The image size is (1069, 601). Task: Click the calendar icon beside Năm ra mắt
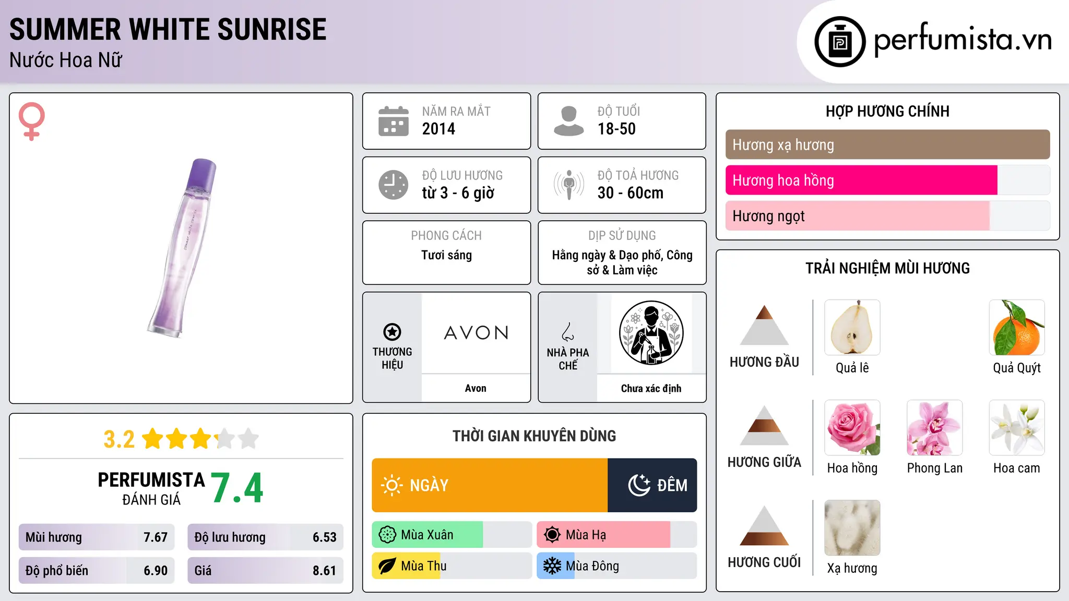point(394,121)
